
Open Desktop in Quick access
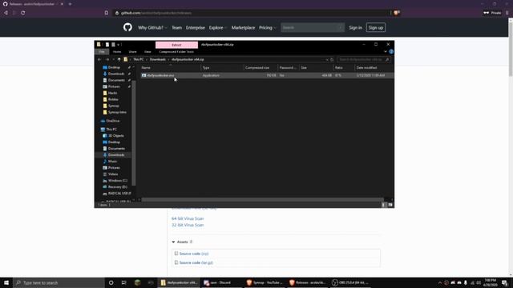click(114, 67)
